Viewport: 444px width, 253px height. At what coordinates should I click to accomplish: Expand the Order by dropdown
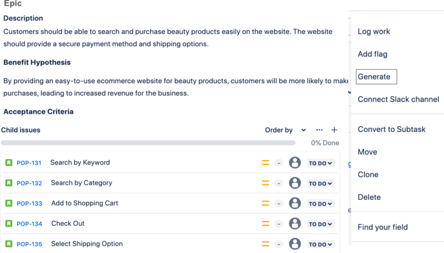285,130
